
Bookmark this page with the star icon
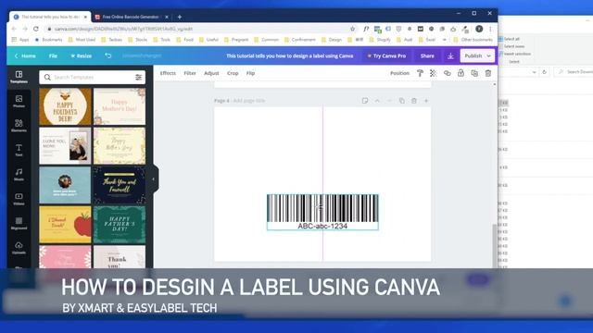[352, 29]
